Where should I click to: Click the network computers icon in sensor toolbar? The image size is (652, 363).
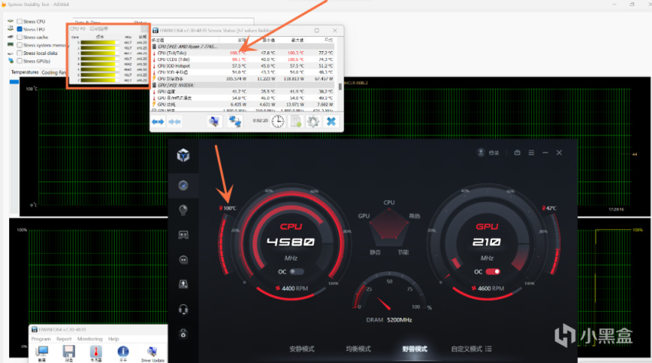[235, 121]
